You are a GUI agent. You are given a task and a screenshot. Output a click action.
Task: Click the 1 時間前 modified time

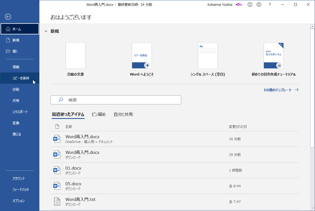(x=235, y=170)
